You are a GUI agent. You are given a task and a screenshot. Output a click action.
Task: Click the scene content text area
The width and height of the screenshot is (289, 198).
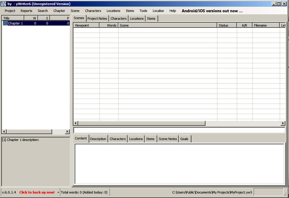click(179, 164)
